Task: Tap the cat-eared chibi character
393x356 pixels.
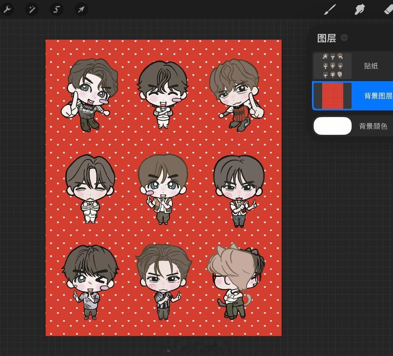Action: tap(236, 281)
